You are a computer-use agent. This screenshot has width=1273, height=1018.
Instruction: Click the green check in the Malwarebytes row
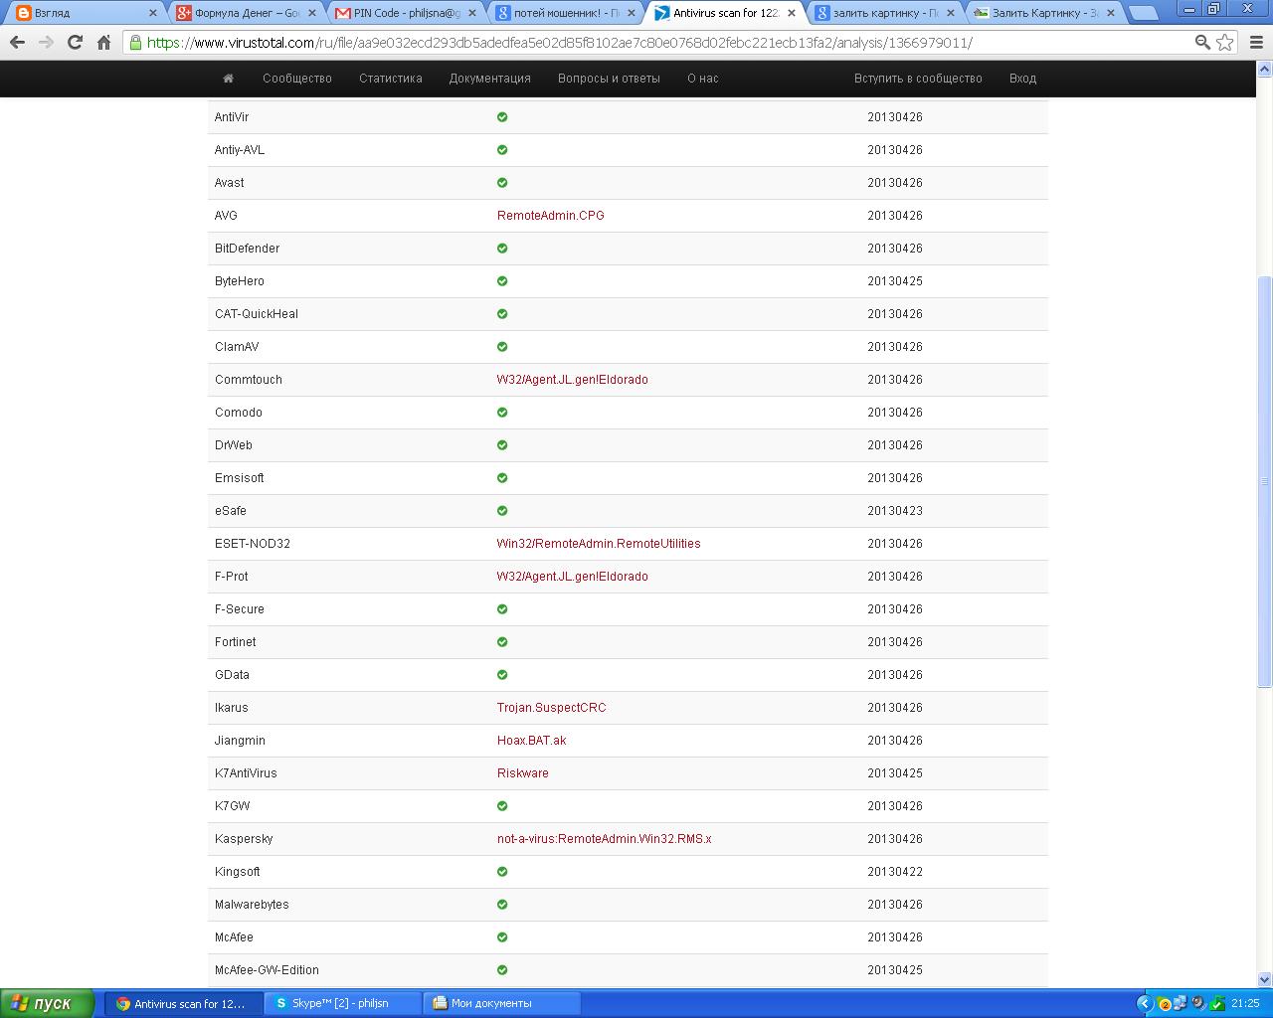502,905
